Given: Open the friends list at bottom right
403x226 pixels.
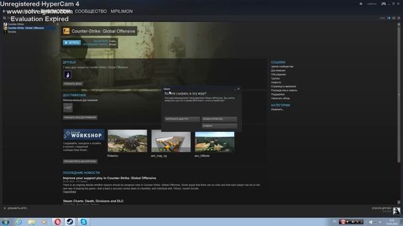Looking at the screenshot, I should [382, 209].
